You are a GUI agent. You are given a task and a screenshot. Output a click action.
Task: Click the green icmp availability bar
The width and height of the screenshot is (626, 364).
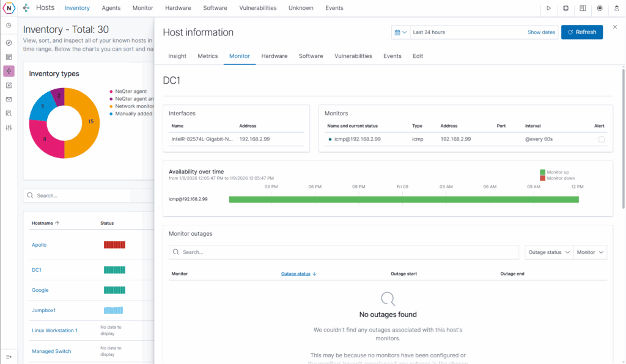pos(403,199)
